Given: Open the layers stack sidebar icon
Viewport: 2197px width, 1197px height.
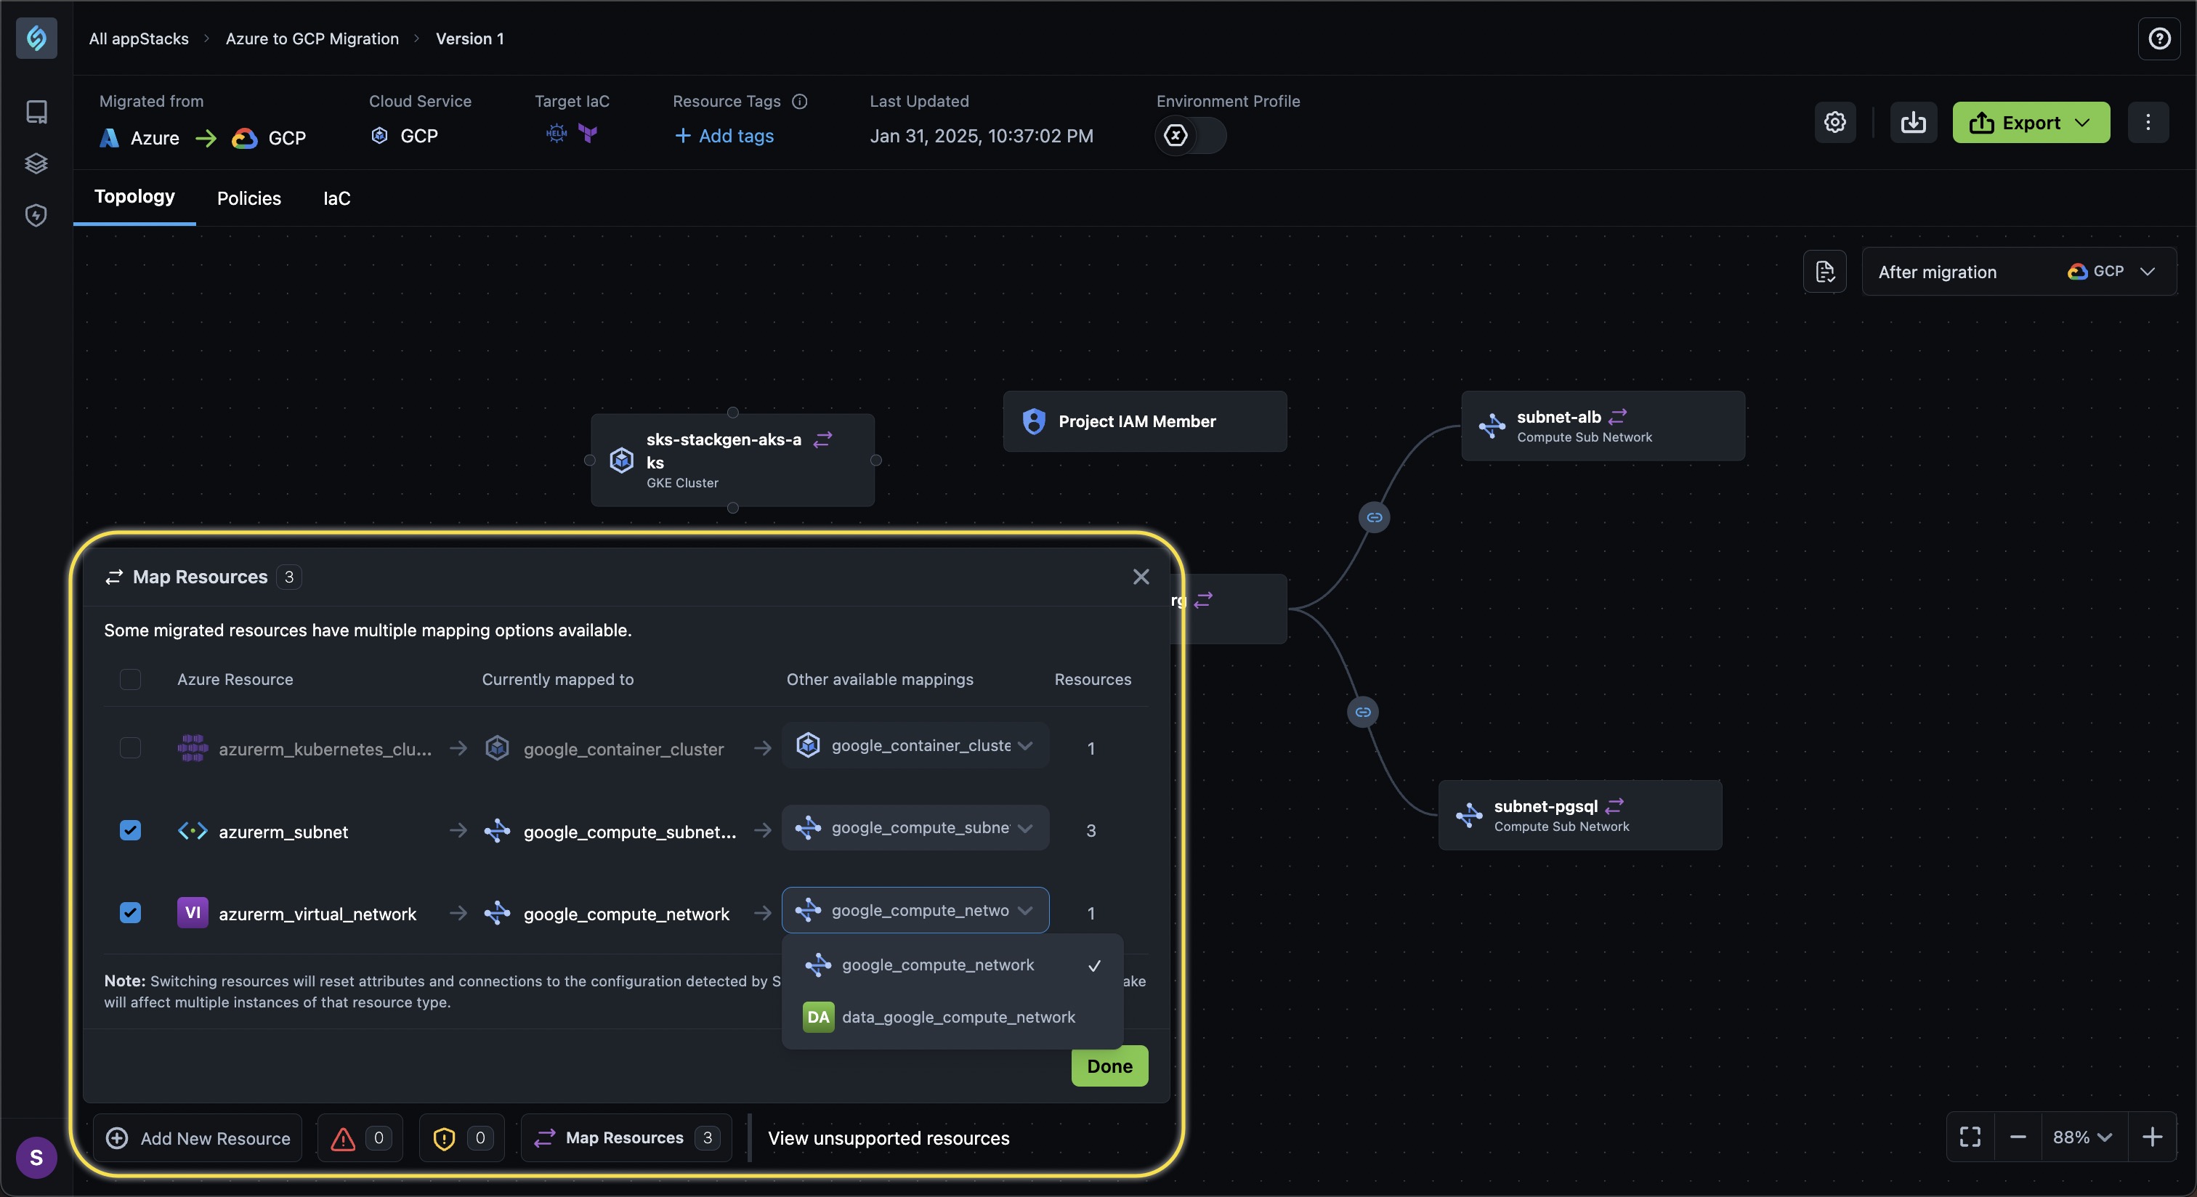Looking at the screenshot, I should (36, 163).
